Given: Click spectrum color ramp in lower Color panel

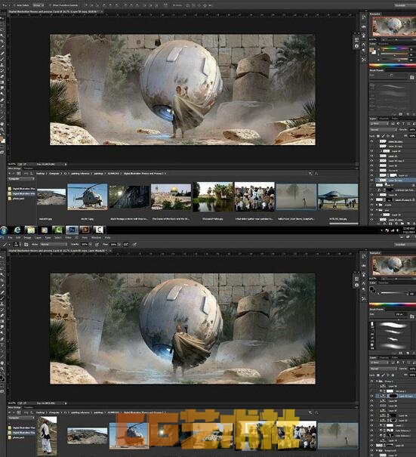Looking at the screenshot, I should 393,304.
